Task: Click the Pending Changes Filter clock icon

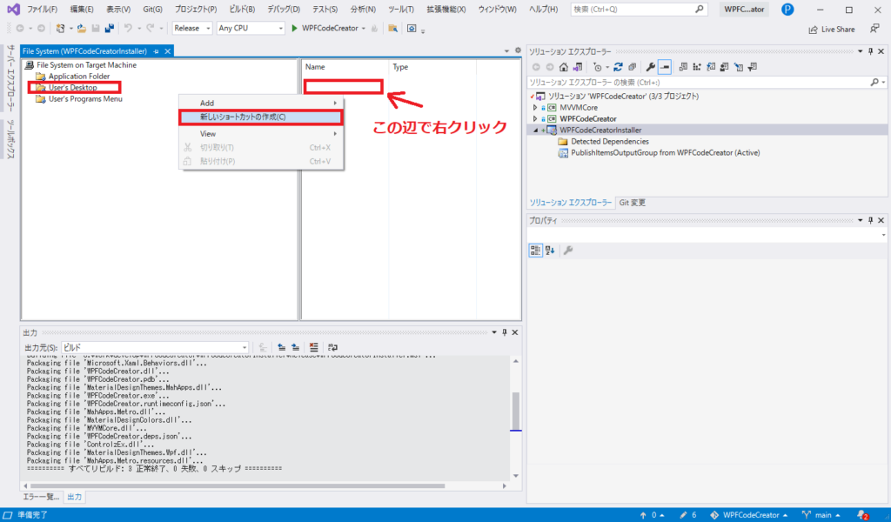Action: pos(598,67)
